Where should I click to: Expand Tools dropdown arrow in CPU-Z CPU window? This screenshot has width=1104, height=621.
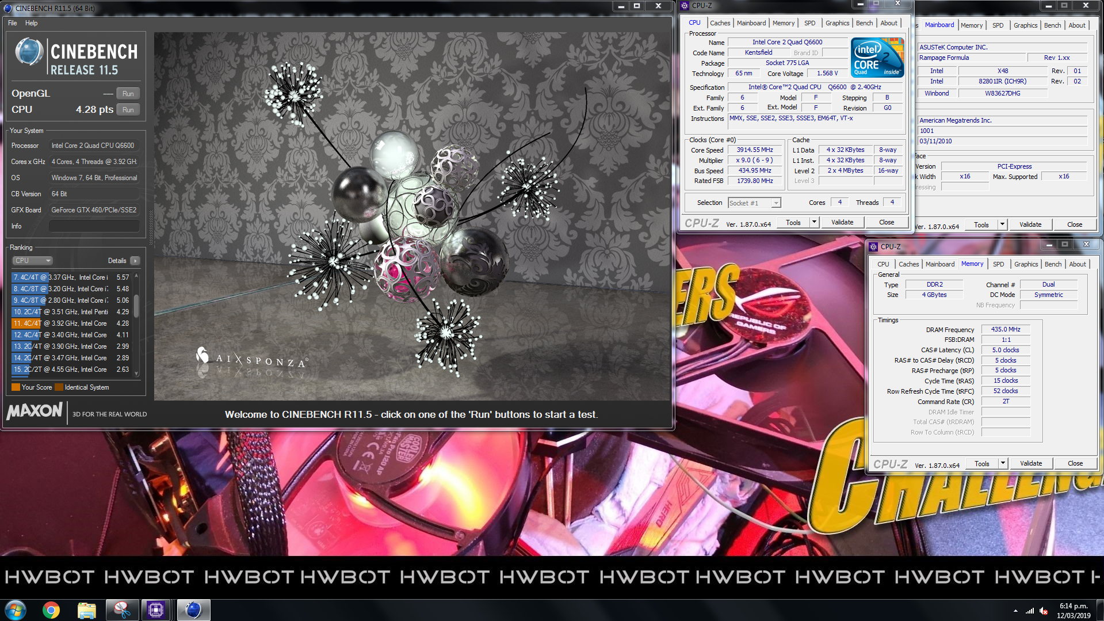tap(814, 222)
